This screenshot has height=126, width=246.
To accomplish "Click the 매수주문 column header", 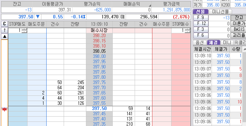I will click(161, 24).
